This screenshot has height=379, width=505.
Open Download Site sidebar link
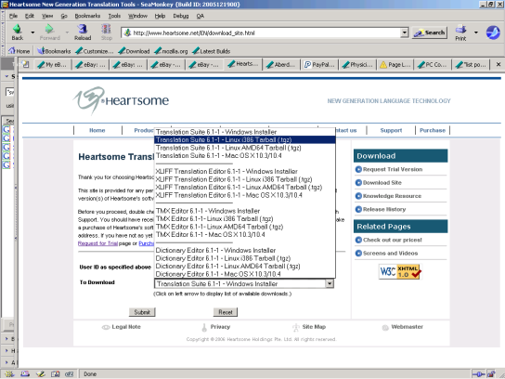coord(382,182)
